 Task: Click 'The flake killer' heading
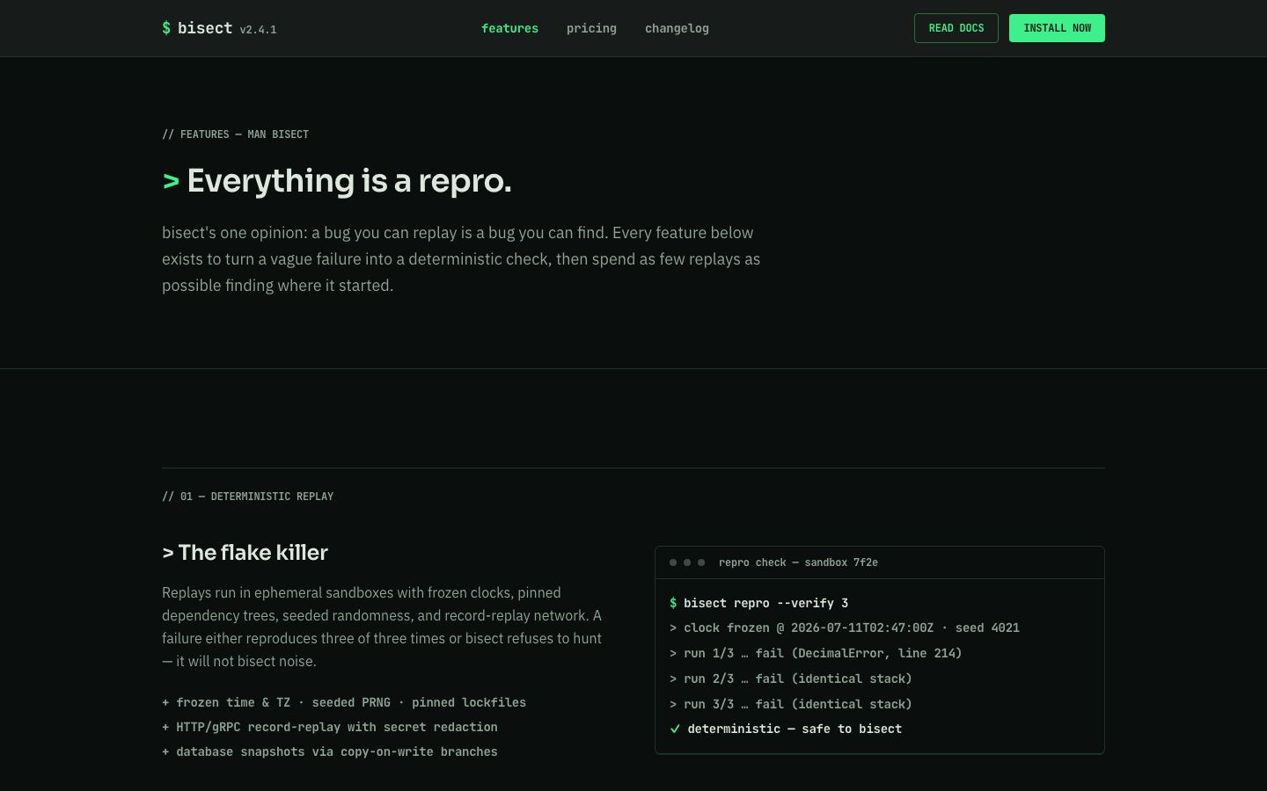click(x=245, y=552)
